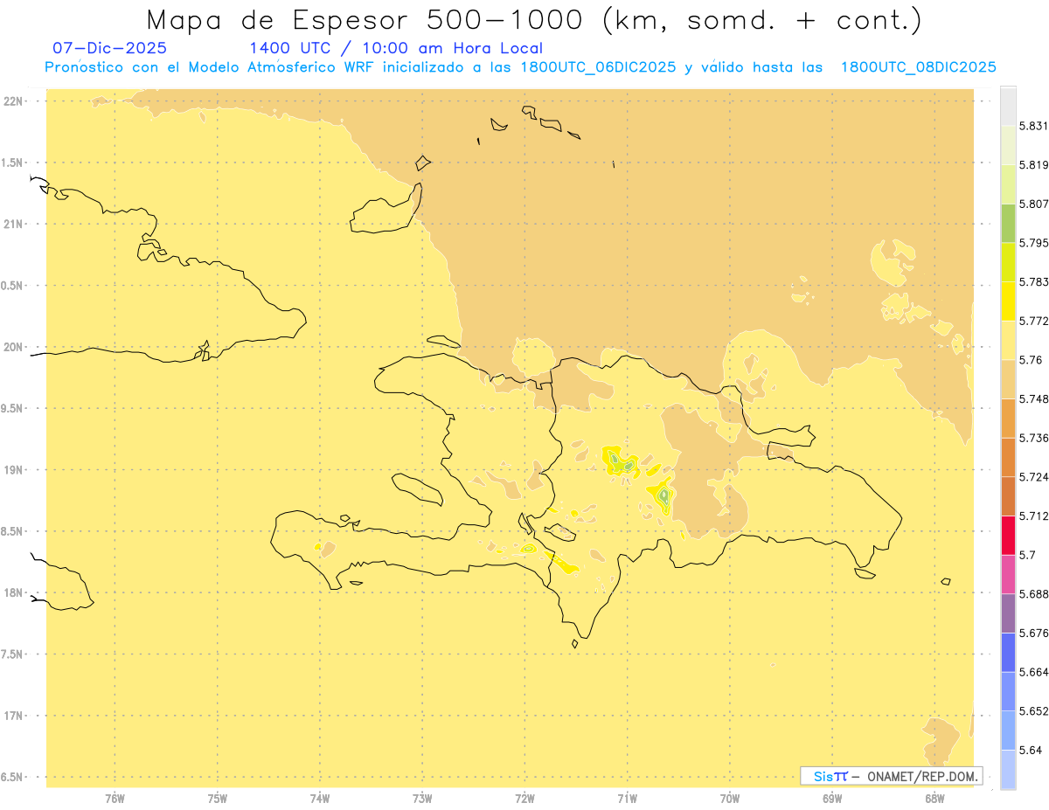The width and height of the screenshot is (1049, 810).
Task: Click the 73W longitude label
Action: [x=422, y=799]
